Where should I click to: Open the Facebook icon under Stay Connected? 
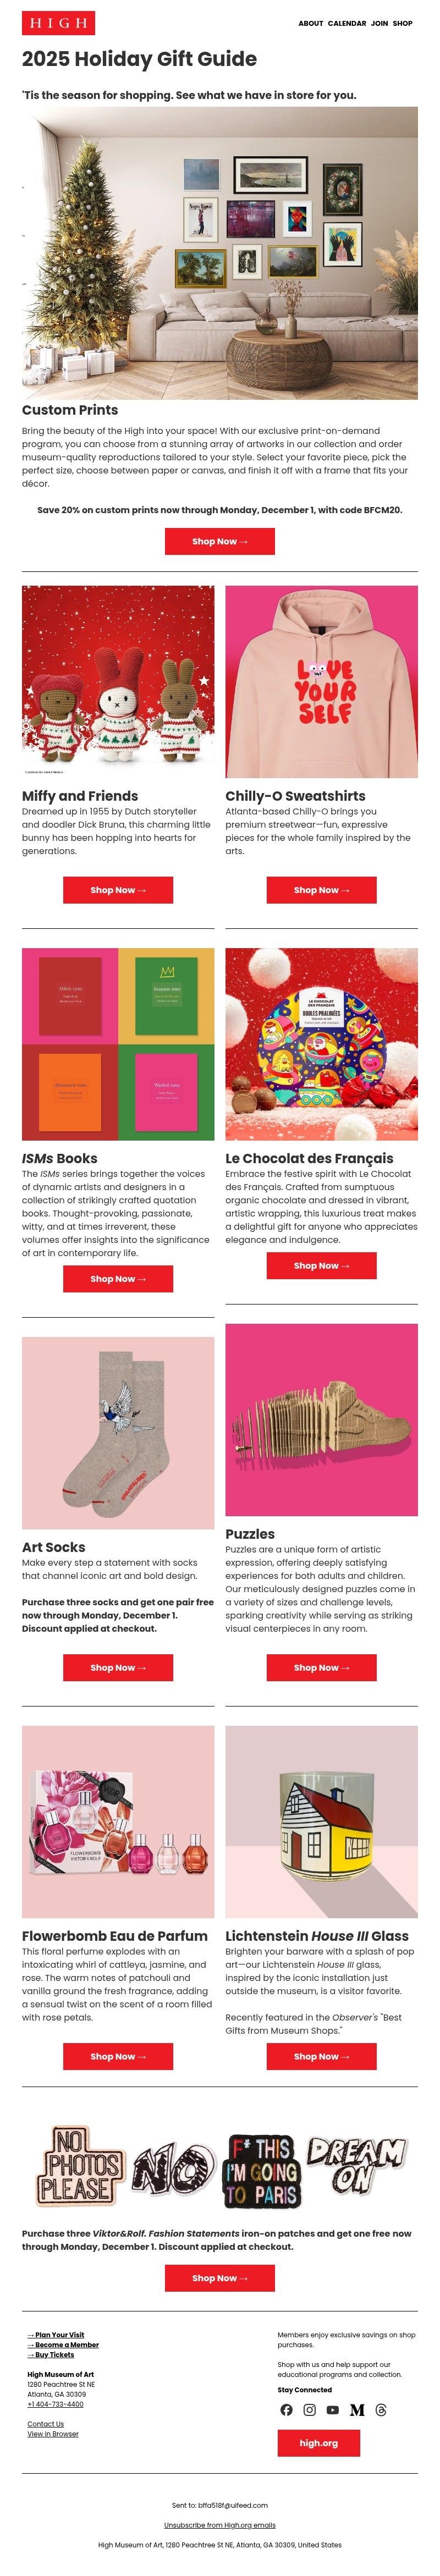(x=286, y=2410)
